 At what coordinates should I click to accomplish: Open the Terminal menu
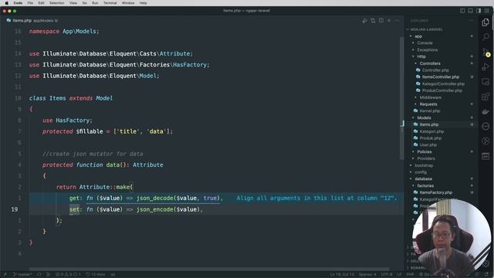click(x=110, y=3)
